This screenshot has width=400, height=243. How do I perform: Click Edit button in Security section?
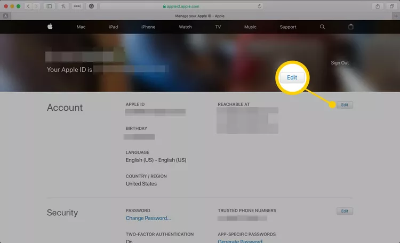coord(345,211)
